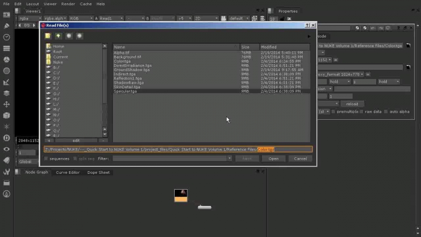This screenshot has height=237, width=421.
Task: Open the Filter nodes circle icon
Action: point(6,71)
